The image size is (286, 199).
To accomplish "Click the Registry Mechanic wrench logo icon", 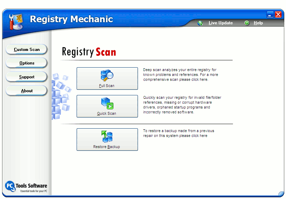I will click(16, 22).
